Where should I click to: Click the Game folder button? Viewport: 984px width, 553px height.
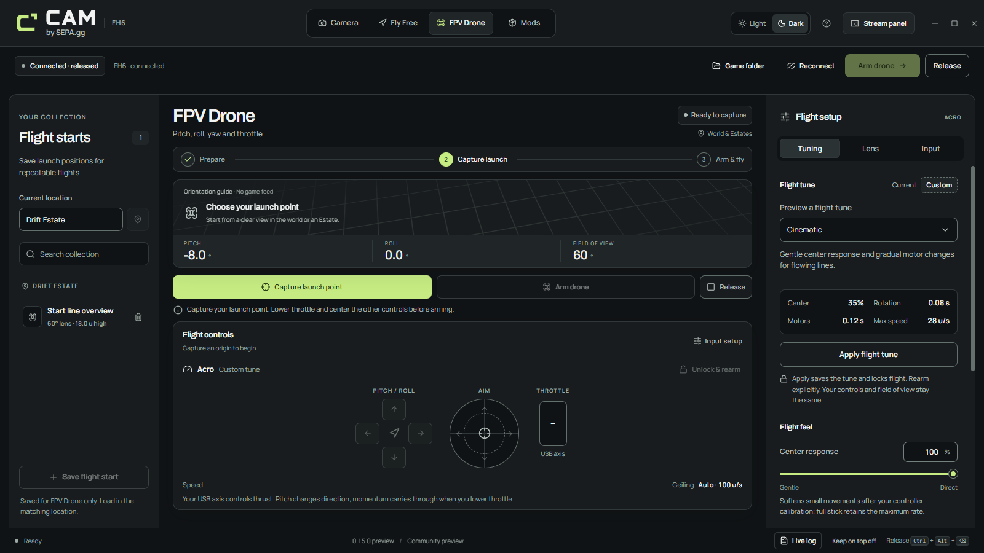pyautogui.click(x=738, y=66)
